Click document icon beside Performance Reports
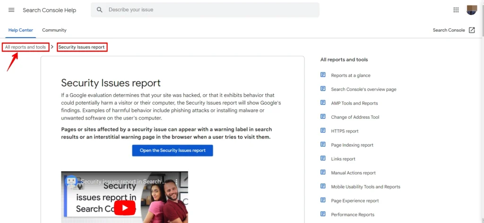The width and height of the screenshot is (484, 223). click(323, 214)
